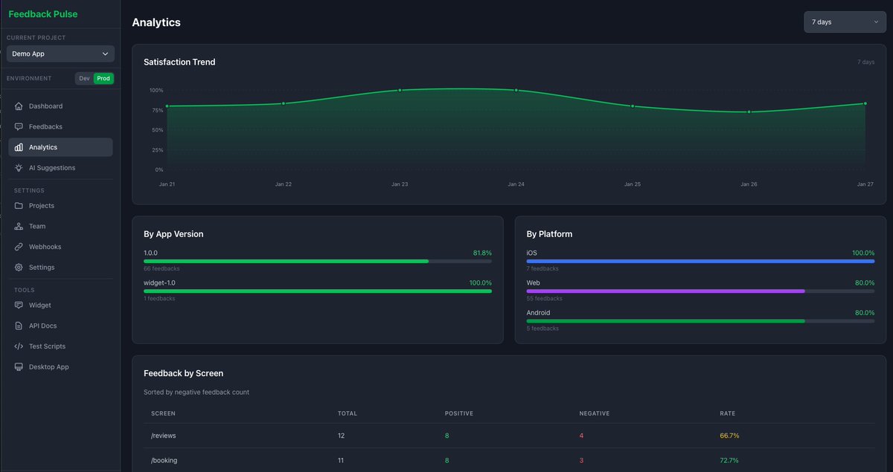
Task: Click the Feedbacks speech bubble icon
Action: coord(19,127)
